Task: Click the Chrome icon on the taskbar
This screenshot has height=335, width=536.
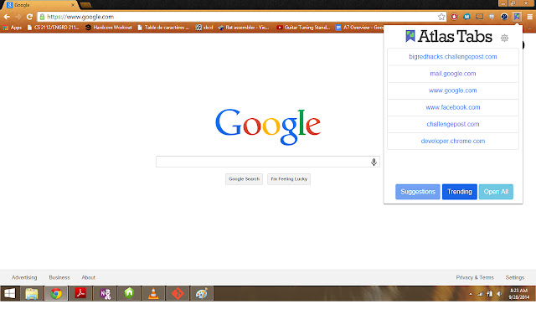Action: coord(56,293)
